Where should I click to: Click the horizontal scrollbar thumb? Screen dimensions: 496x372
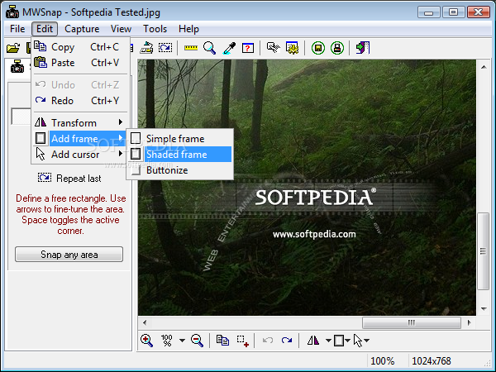point(411,322)
